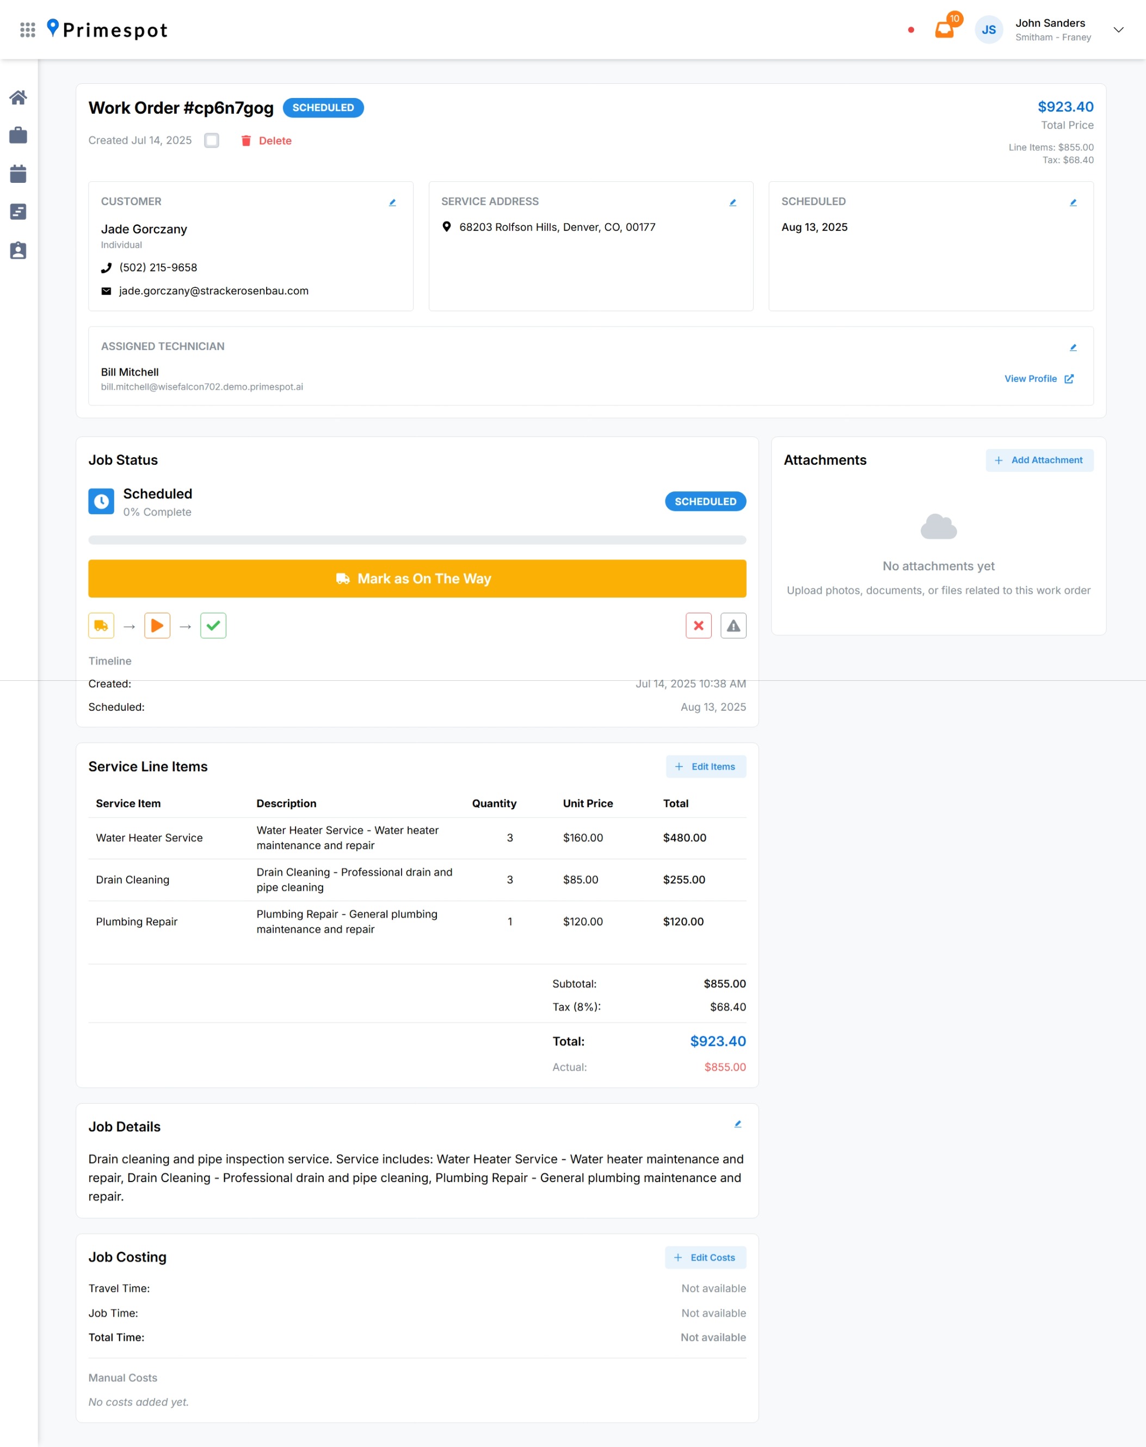Edit customer details pencil icon

coord(392,202)
